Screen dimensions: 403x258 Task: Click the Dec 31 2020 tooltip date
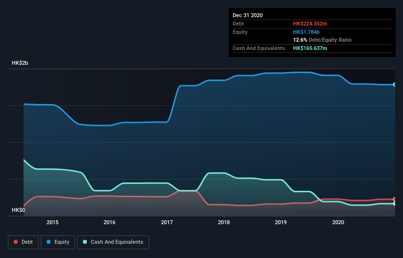[248, 15]
